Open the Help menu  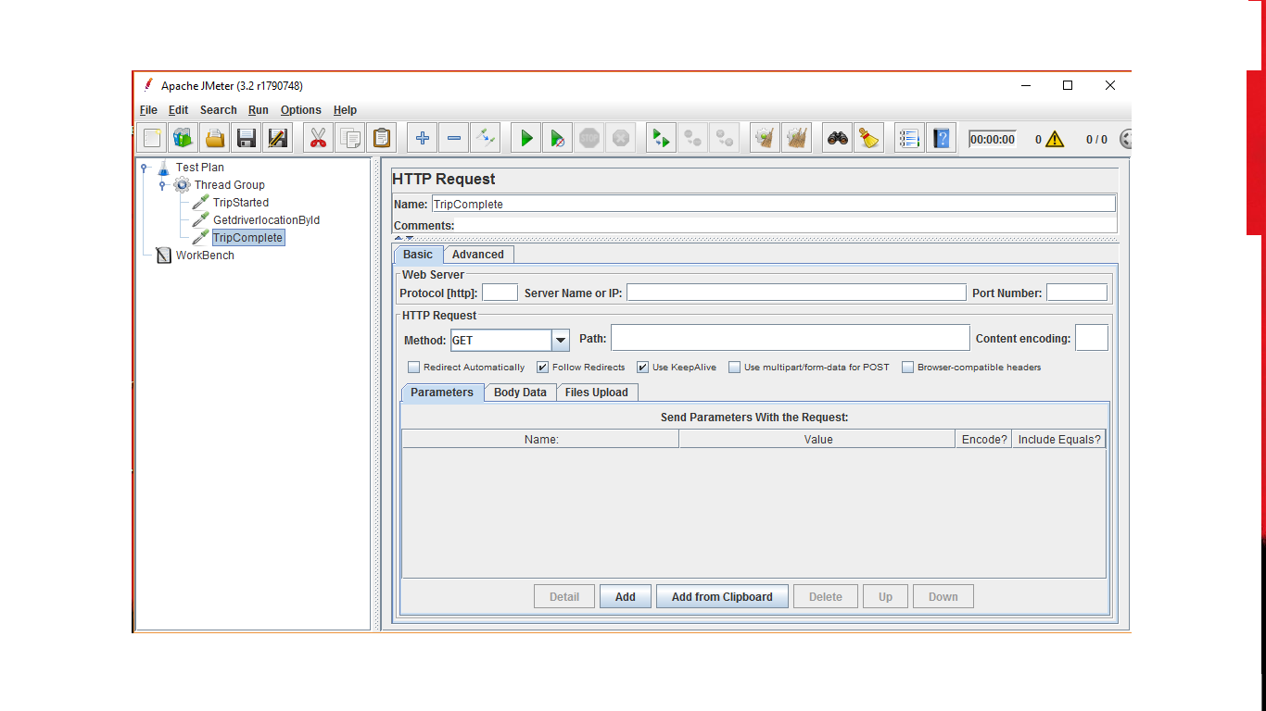point(345,110)
